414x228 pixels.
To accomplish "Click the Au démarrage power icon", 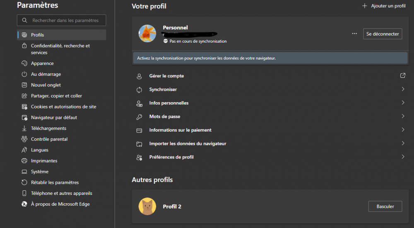I will pos(24,74).
